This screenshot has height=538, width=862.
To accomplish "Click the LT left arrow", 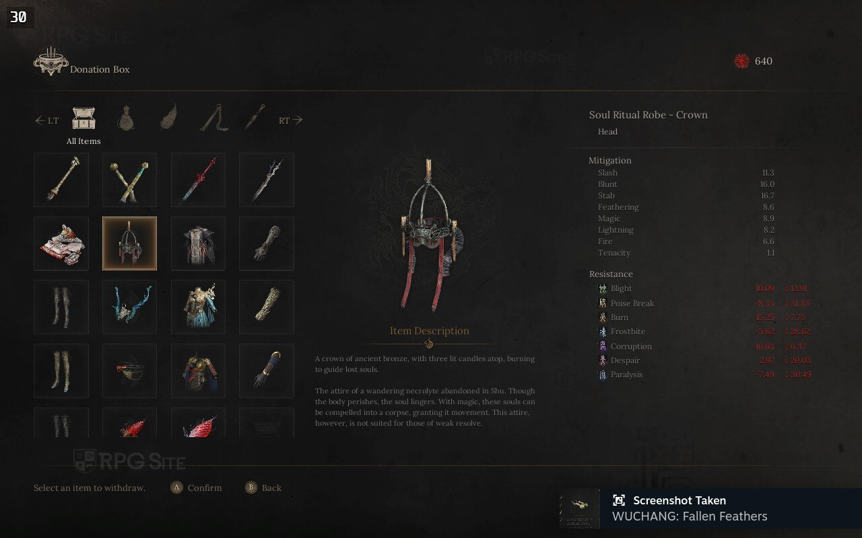I will (47, 120).
